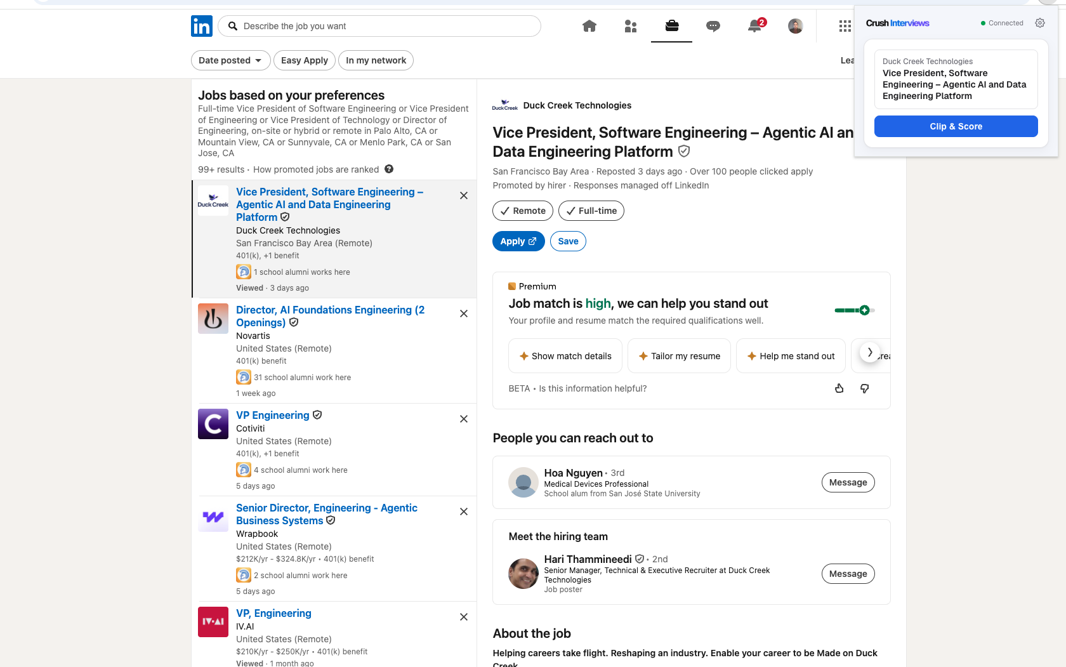1066x667 pixels.
Task: Open the Cotiviti VP Engineering job title
Action: click(x=273, y=415)
